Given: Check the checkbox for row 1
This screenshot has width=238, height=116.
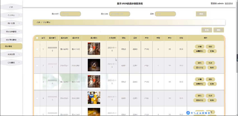Looking at the screenshot, I should pyautogui.click(x=37, y=49).
